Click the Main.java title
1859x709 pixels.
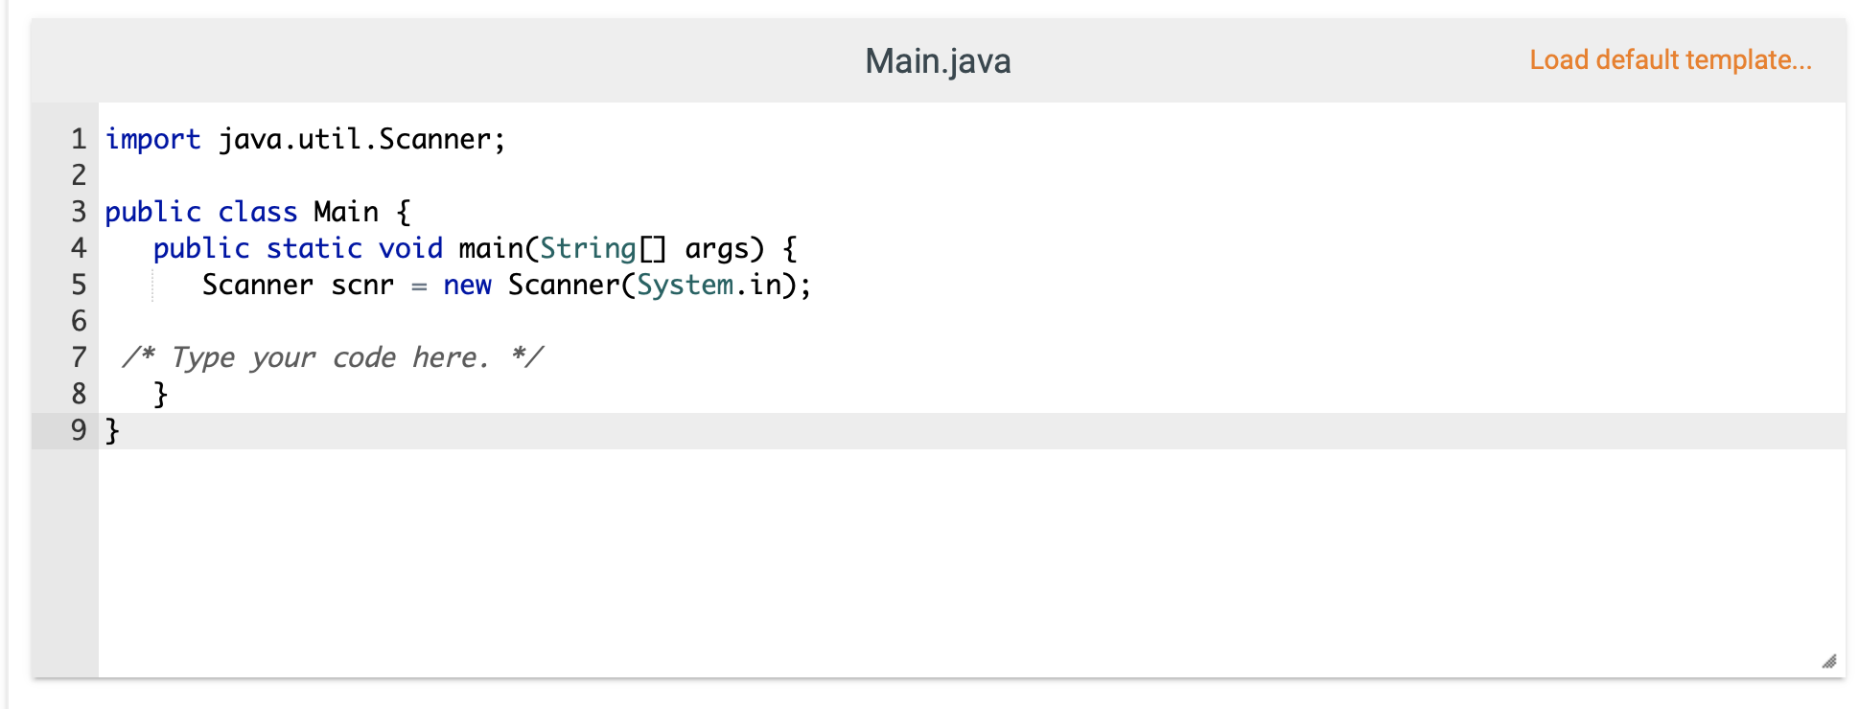(938, 60)
